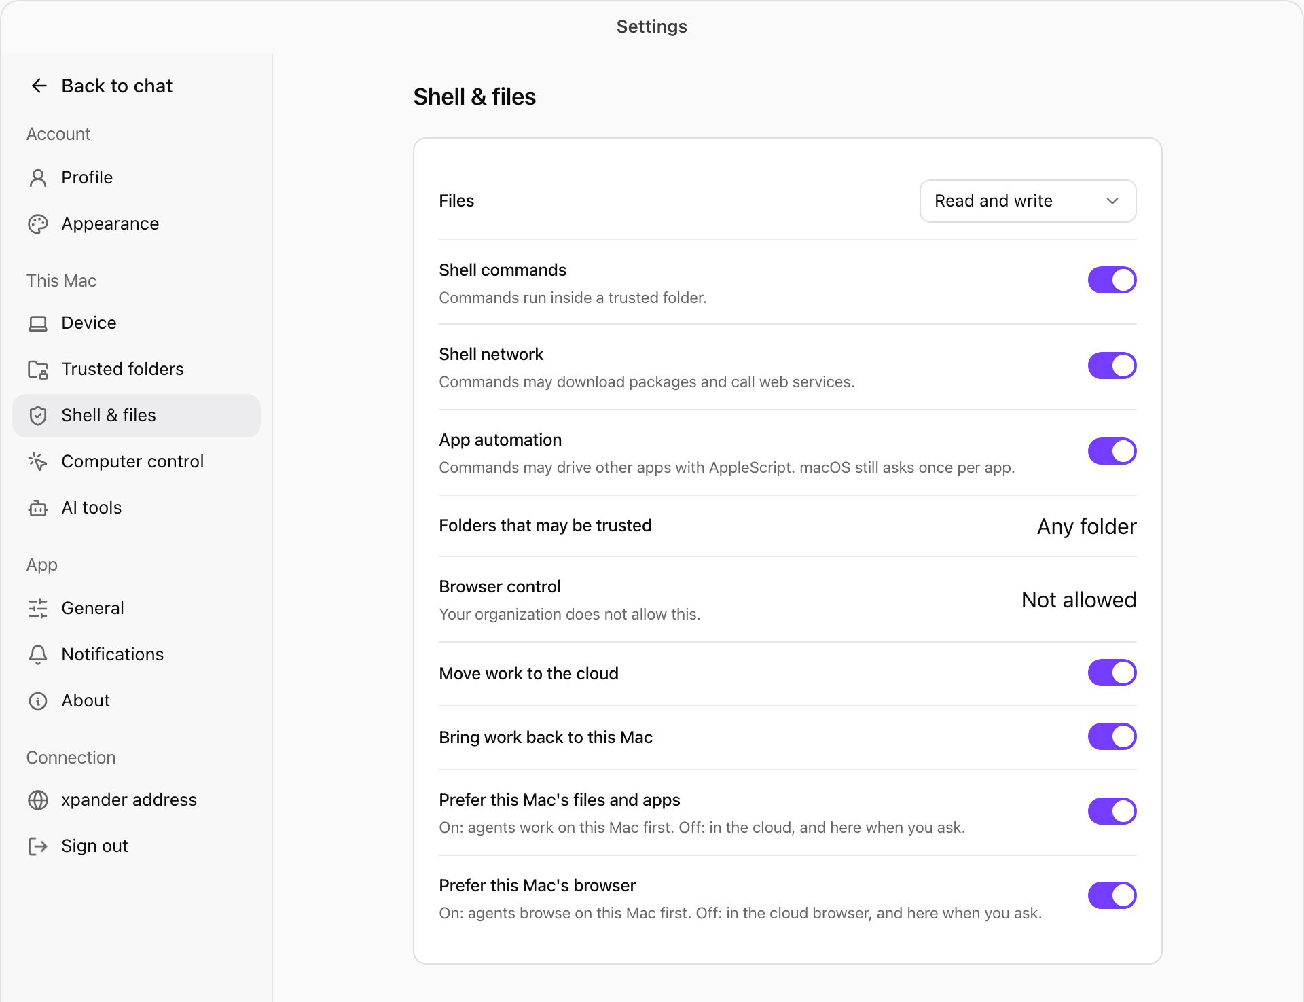1304x1002 pixels.
Task: Click the Browser control label
Action: pos(500,587)
